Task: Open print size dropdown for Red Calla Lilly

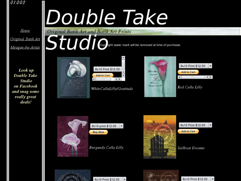Action: pyautogui.click(x=195, y=66)
